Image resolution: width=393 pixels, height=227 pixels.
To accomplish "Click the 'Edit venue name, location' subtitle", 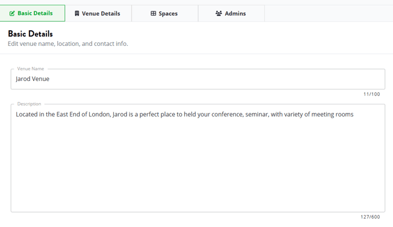I will pos(68,43).
